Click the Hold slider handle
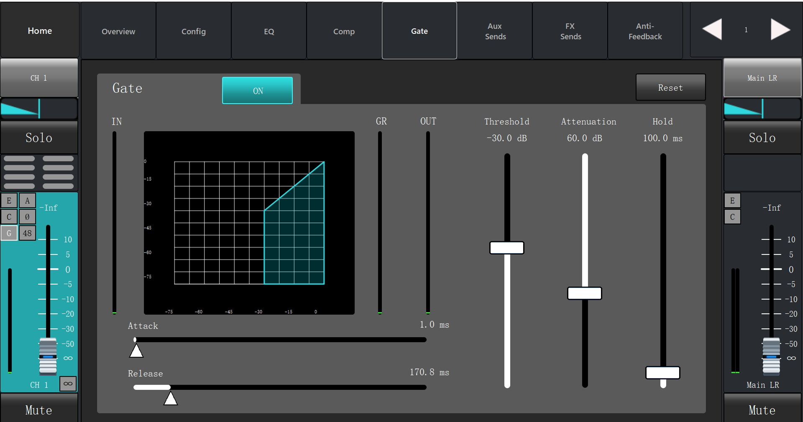 pyautogui.click(x=663, y=373)
